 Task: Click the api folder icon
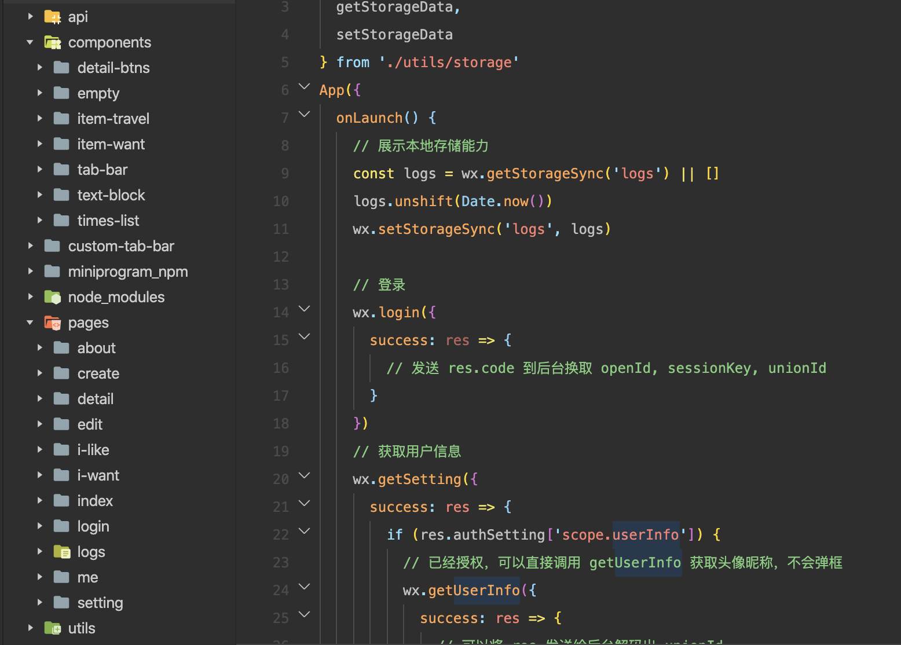coord(53,17)
